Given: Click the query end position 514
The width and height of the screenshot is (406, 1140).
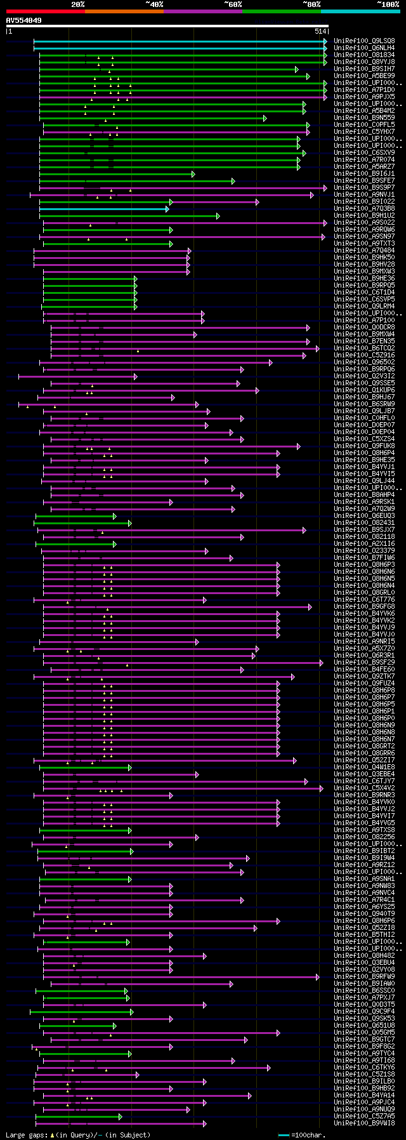Looking at the screenshot, I should (320, 31).
